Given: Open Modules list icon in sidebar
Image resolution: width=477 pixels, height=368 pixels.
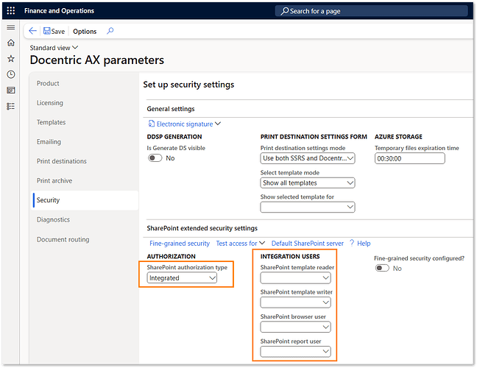Looking at the screenshot, I should click(11, 106).
